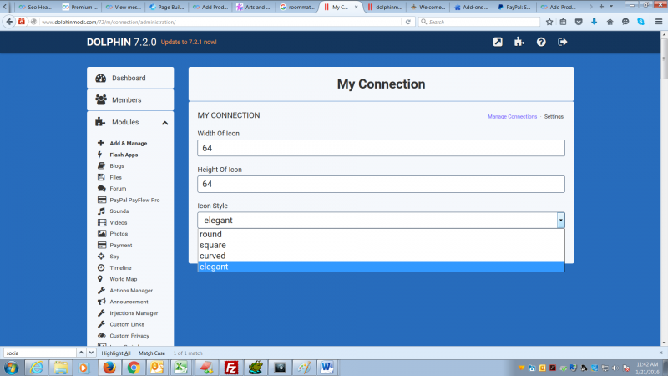Open the Custom Links module
The height and width of the screenshot is (376, 668).
[127, 324]
